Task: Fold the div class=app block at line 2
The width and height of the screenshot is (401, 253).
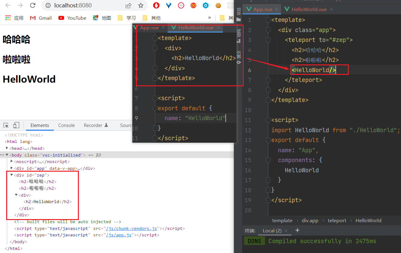Action: 268,30
